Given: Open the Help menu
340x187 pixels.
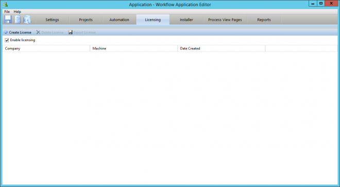Looking at the screenshot, I should (18, 12).
